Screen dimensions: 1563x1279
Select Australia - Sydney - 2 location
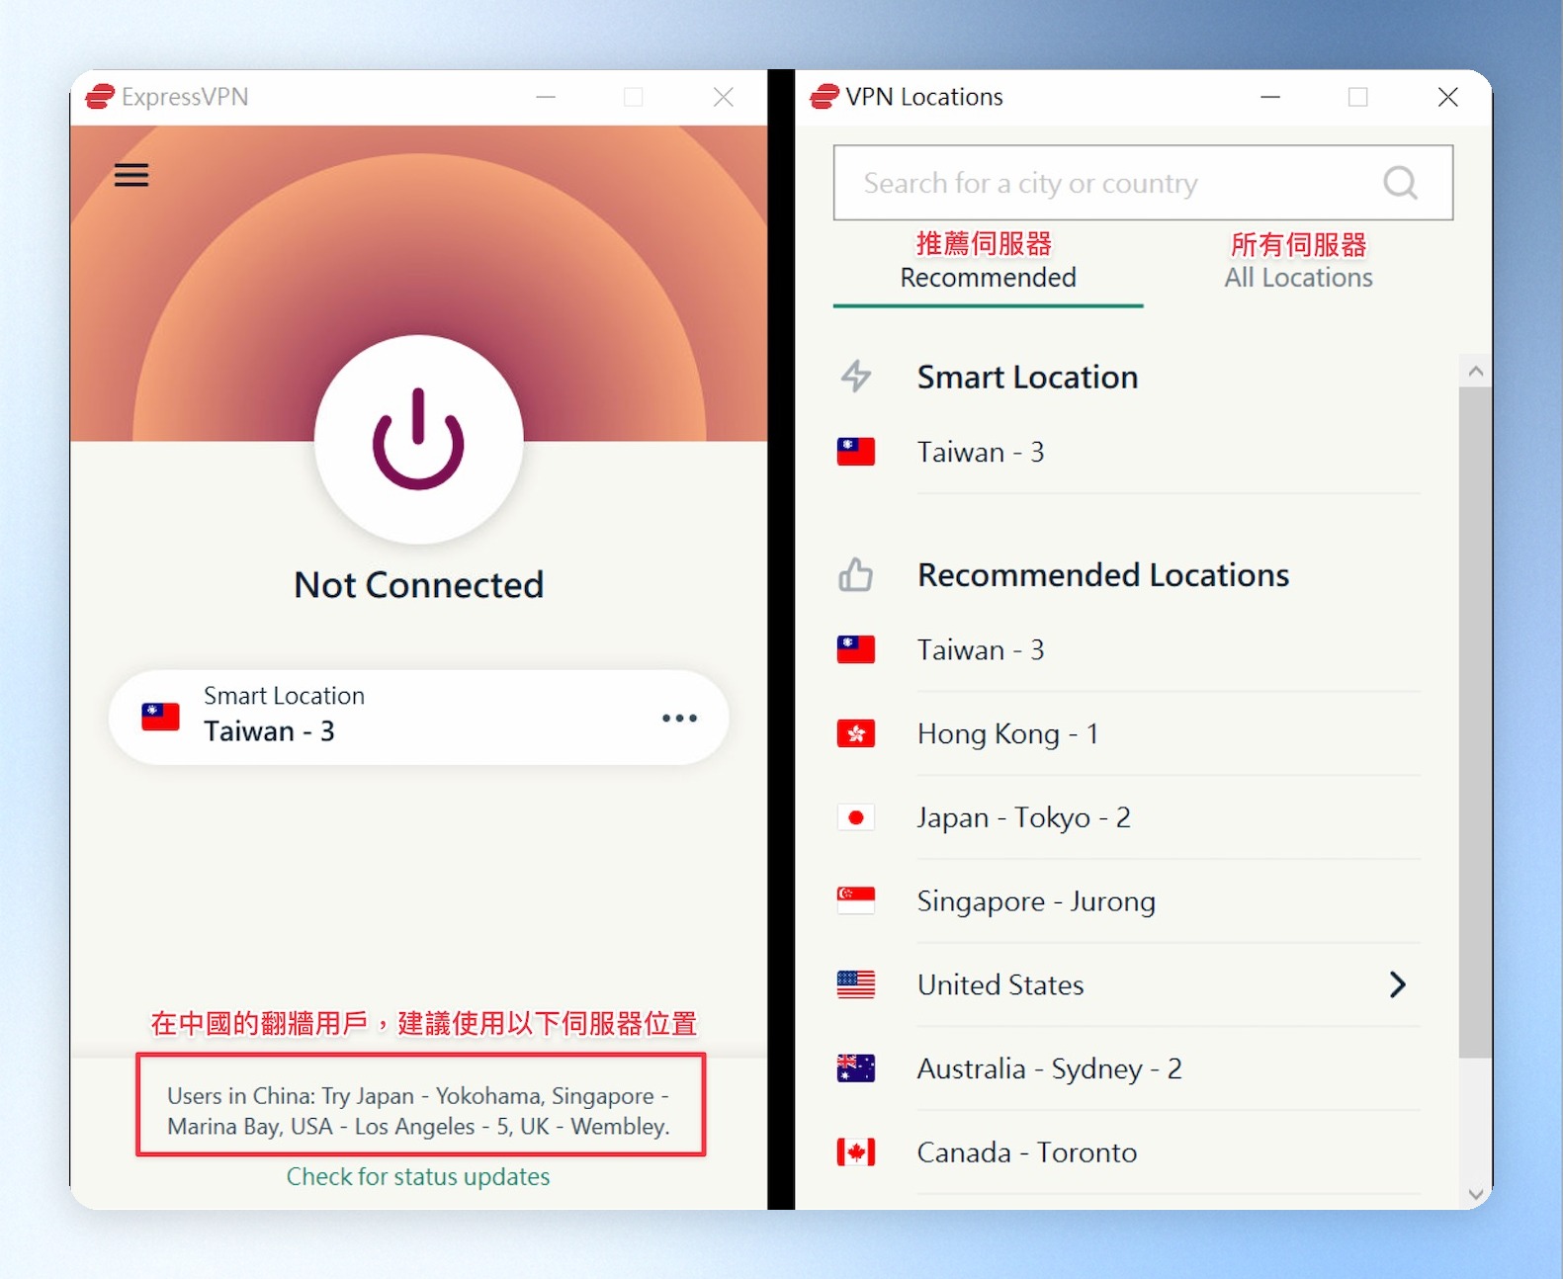click(1128, 1068)
